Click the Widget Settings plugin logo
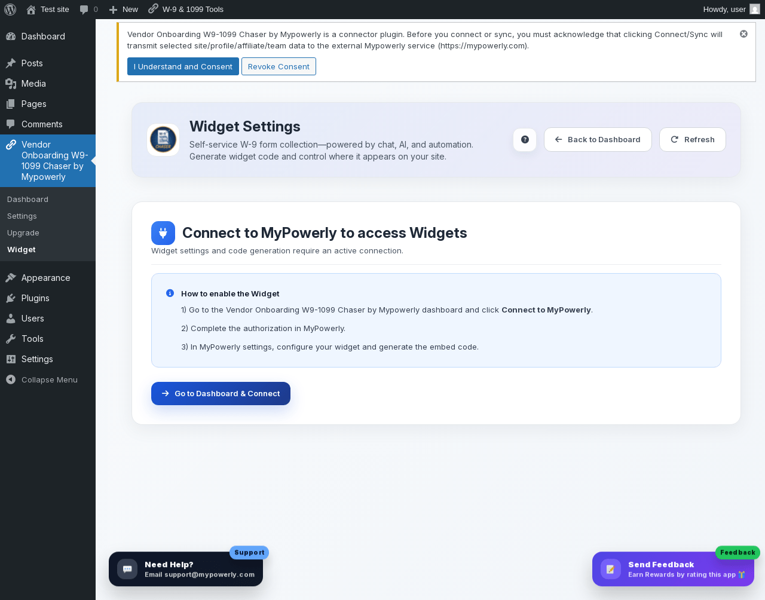The width and height of the screenshot is (765, 600). click(163, 140)
